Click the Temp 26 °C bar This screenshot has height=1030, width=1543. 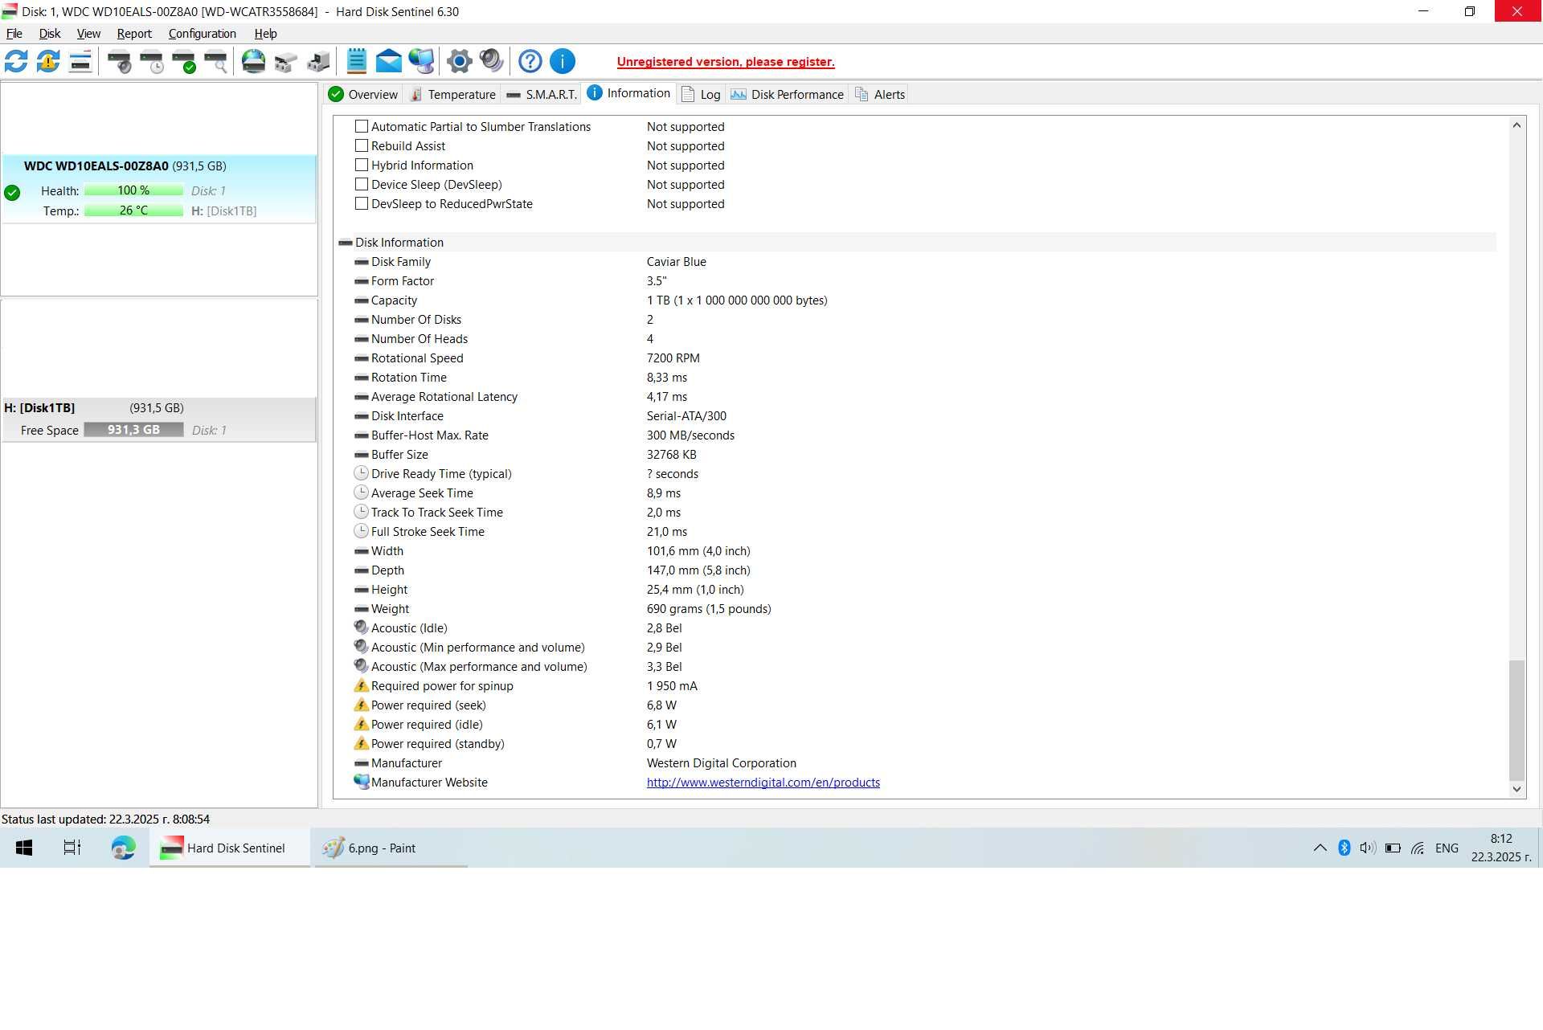[133, 210]
